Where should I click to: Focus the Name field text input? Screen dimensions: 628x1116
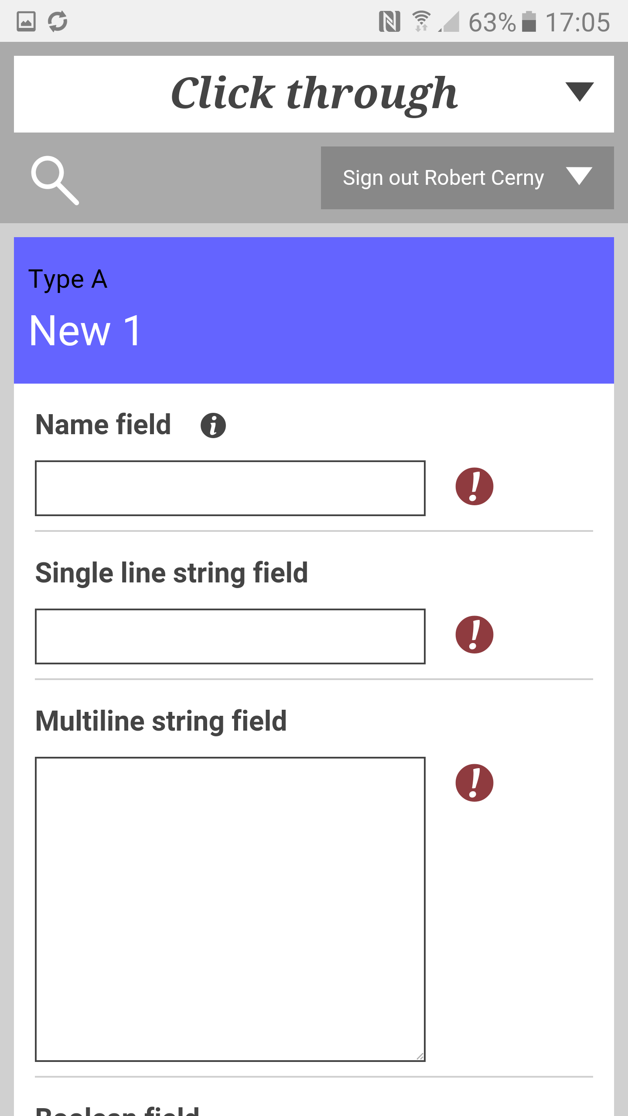(x=230, y=488)
